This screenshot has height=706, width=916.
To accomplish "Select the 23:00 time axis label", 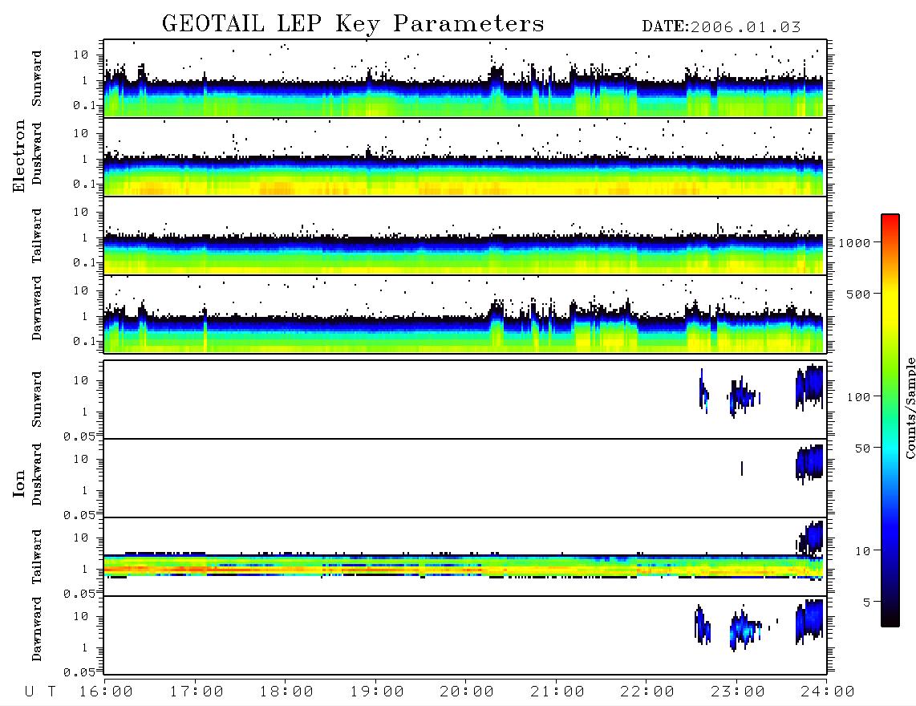I will (x=739, y=692).
